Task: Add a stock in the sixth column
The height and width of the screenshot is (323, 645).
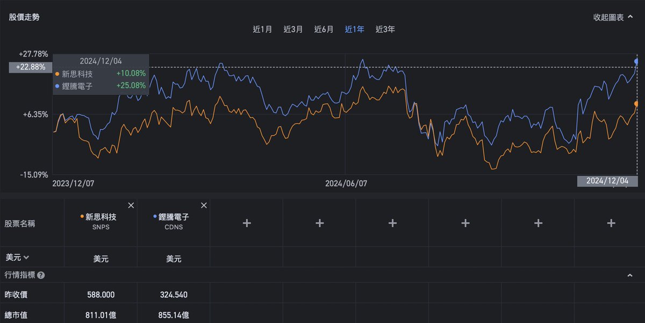Action: [465, 223]
